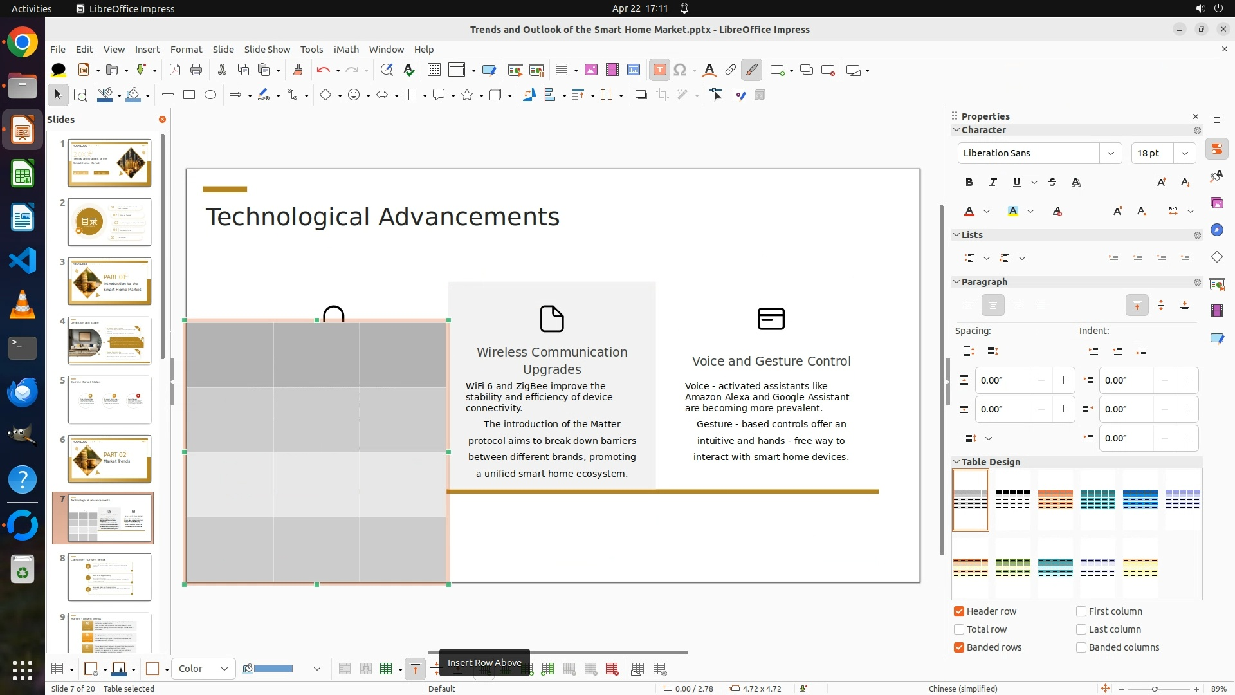Increase the above paragraph spacing value
The height and width of the screenshot is (695, 1235).
point(1063,380)
